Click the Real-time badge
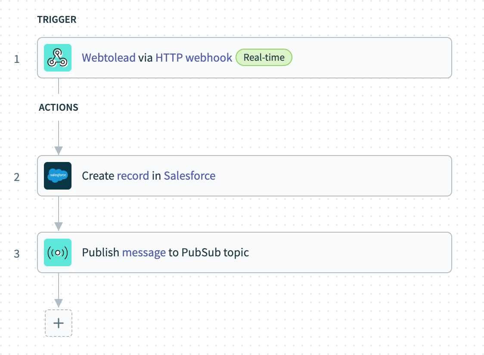Image resolution: width=484 pixels, height=355 pixels. tap(264, 58)
